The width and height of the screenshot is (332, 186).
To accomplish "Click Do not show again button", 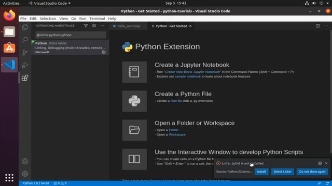I will 312,172.
